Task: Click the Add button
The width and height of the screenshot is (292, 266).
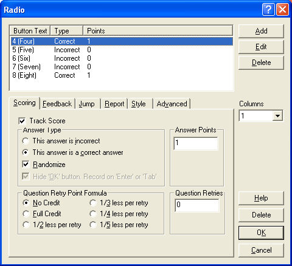Action: tap(261, 31)
